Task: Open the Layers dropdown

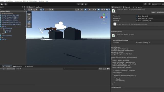Action: point(156,4)
